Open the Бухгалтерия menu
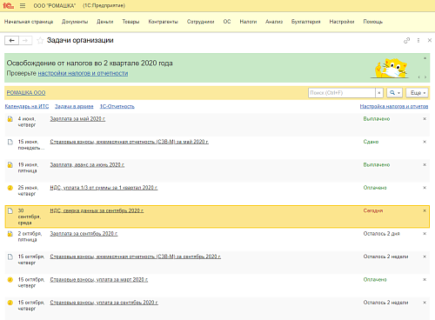The width and height of the screenshot is (435, 320). pos(306,22)
